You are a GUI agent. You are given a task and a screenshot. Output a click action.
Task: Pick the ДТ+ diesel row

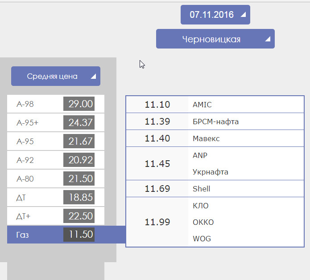(x=56, y=216)
